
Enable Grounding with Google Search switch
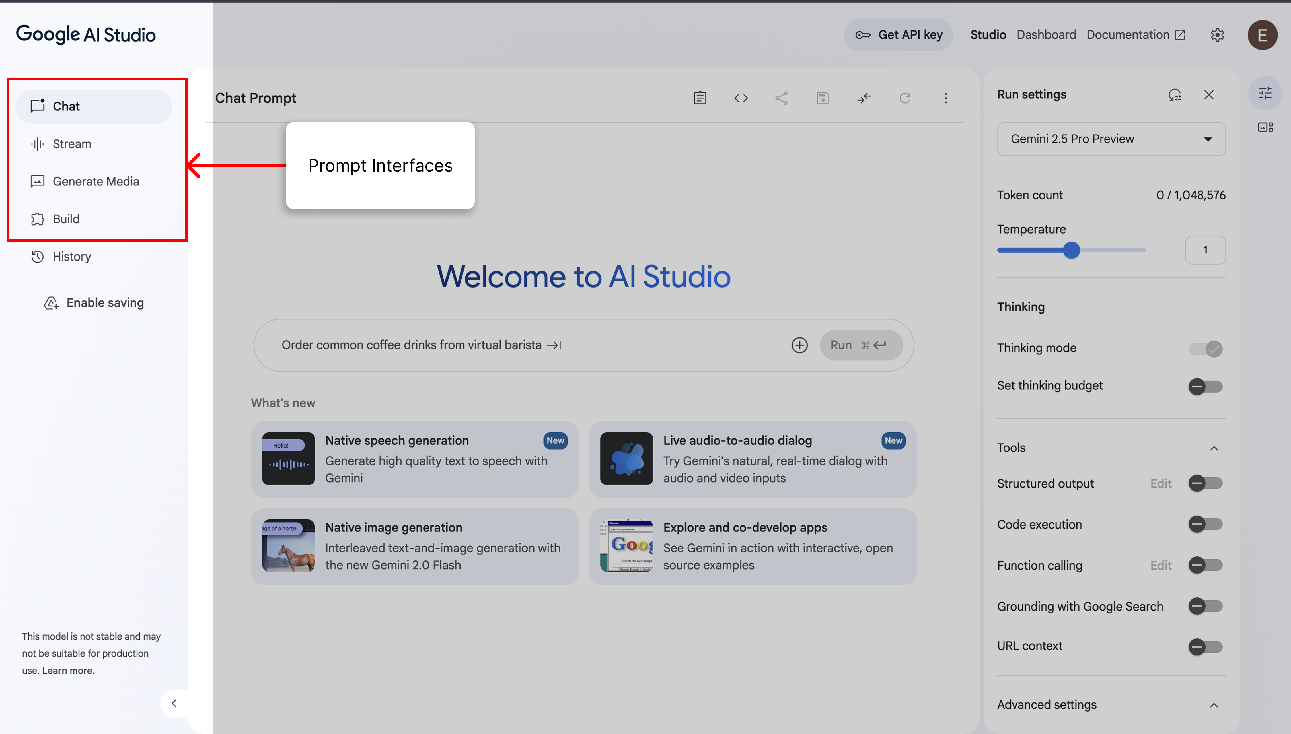(x=1205, y=605)
